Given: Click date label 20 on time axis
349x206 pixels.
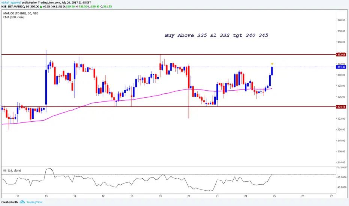Looking at the screenshot, I should point(189,196).
